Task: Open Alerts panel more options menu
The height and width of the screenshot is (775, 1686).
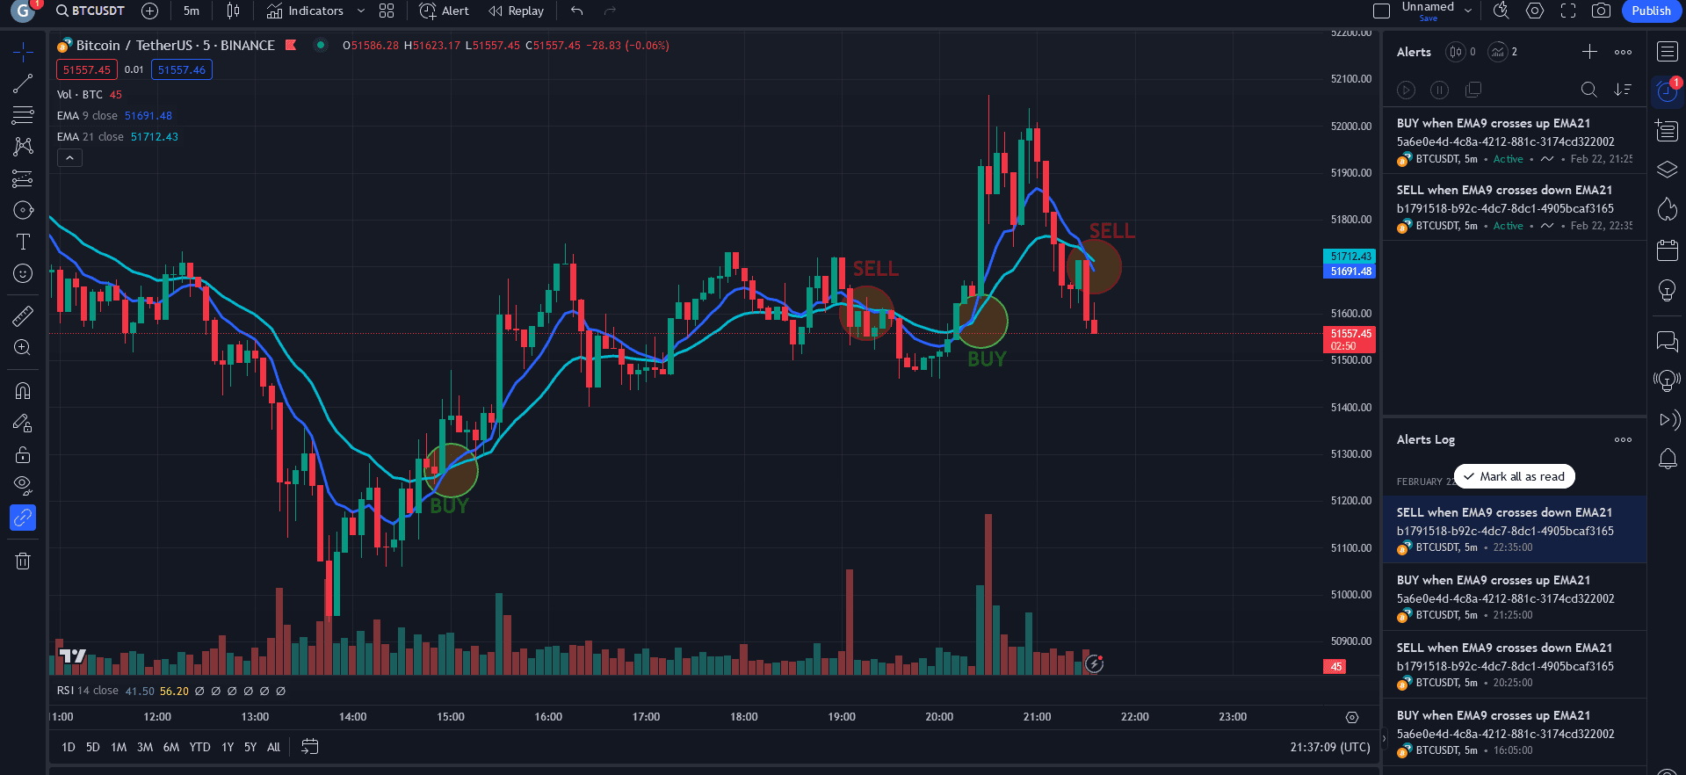Action: (1623, 52)
